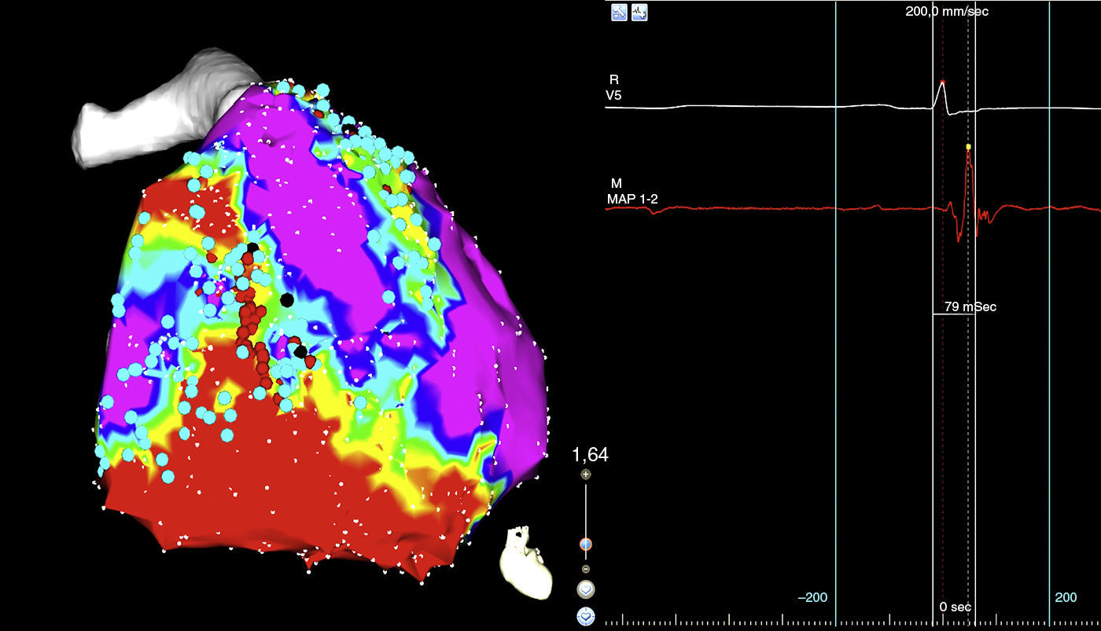Click the red MAP 1-2 electrogram spike
The height and width of the screenshot is (631, 1101).
(967, 189)
